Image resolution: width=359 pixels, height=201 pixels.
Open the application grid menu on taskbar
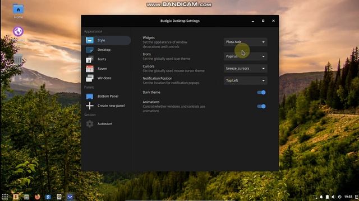tap(5, 197)
